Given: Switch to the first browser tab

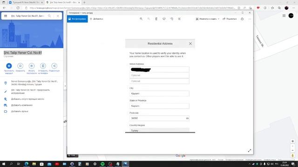Looking at the screenshot, I should click(26, 2).
